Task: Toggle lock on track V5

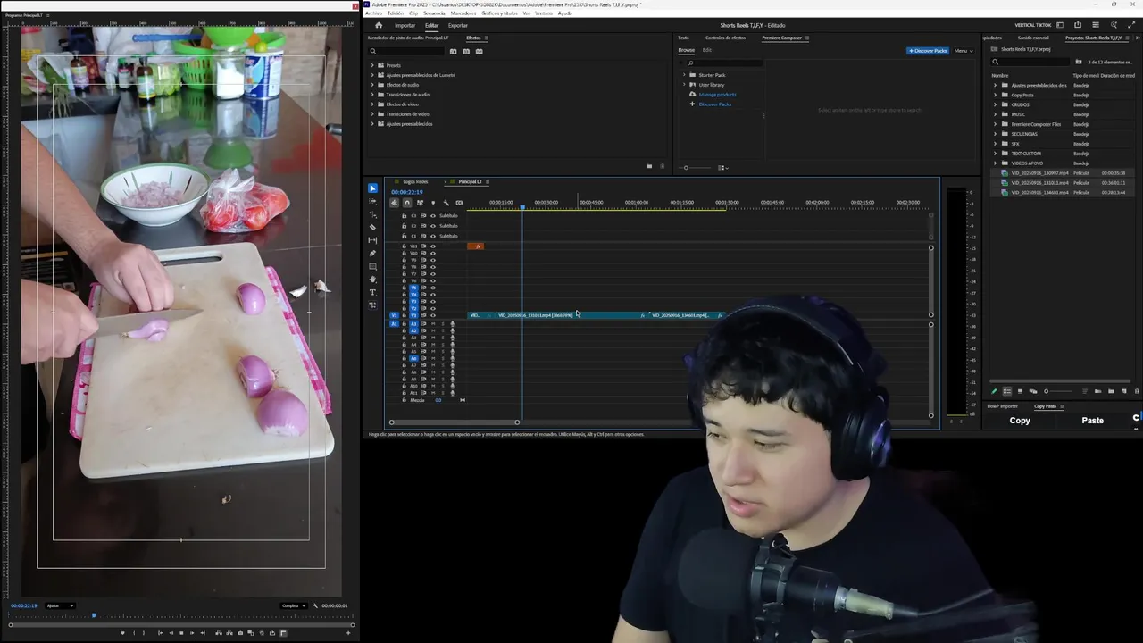Action: pyautogui.click(x=404, y=288)
